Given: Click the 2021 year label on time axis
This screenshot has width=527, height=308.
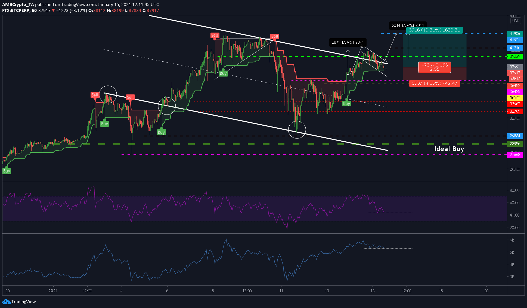Looking at the screenshot, I should [x=53, y=291].
